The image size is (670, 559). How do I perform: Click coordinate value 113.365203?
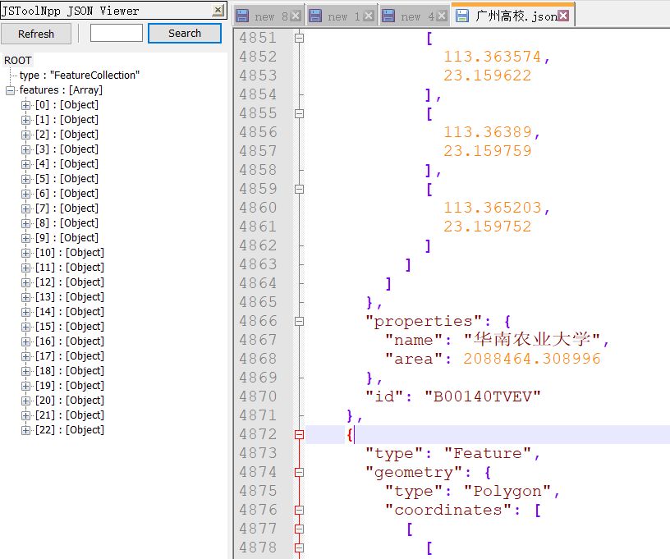[x=493, y=208]
